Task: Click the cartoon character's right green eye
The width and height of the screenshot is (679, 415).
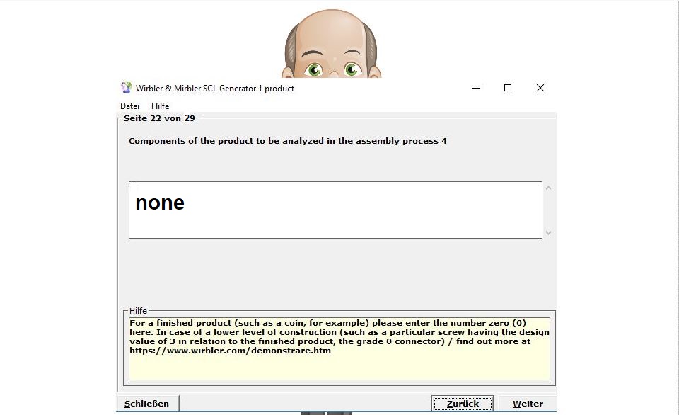Action: tap(352, 69)
